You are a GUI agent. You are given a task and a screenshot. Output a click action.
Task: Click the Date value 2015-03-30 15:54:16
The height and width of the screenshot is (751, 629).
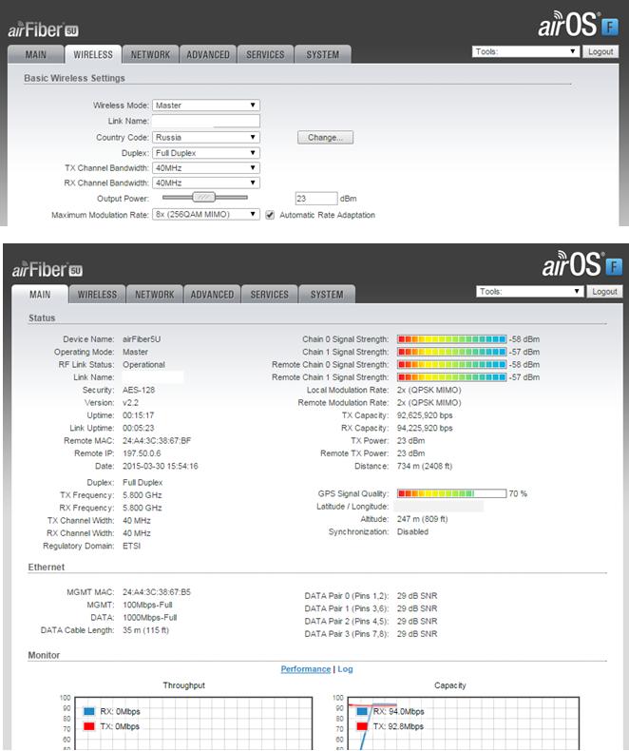pyautogui.click(x=161, y=466)
